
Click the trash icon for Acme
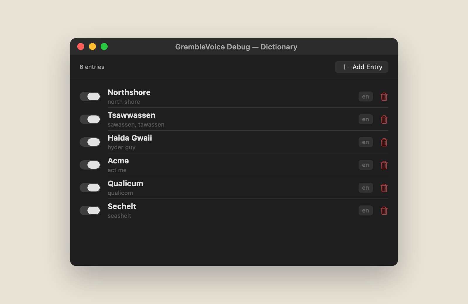384,165
